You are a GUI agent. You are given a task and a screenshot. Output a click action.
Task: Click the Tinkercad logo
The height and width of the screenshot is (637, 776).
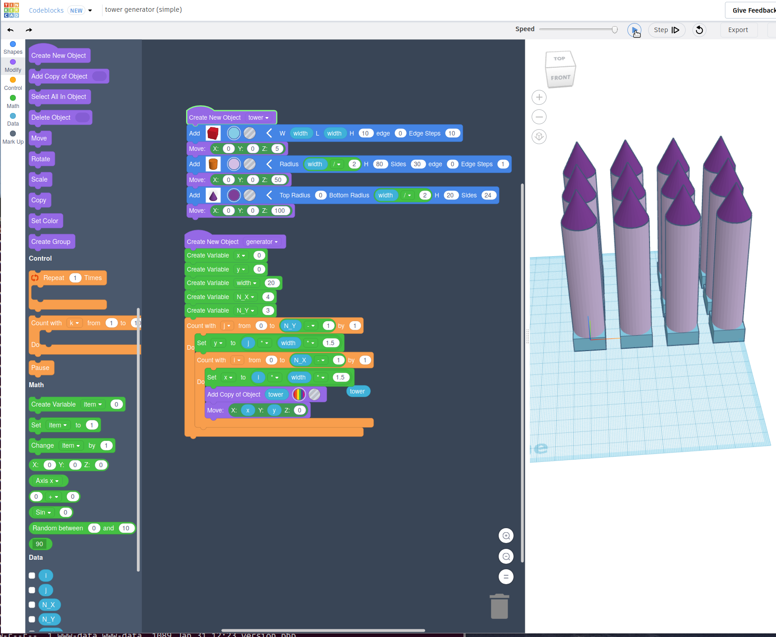click(11, 10)
